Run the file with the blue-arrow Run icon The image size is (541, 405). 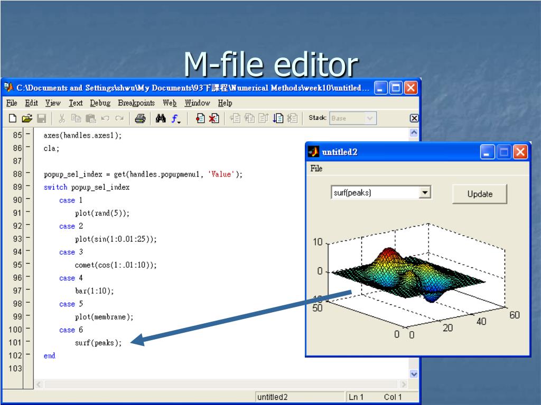pyautogui.click(x=278, y=119)
